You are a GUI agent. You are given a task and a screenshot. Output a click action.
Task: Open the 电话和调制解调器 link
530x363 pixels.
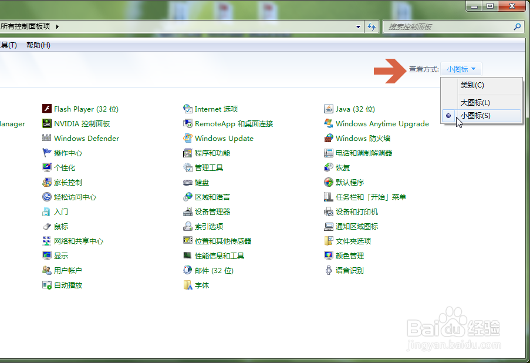[364, 153]
